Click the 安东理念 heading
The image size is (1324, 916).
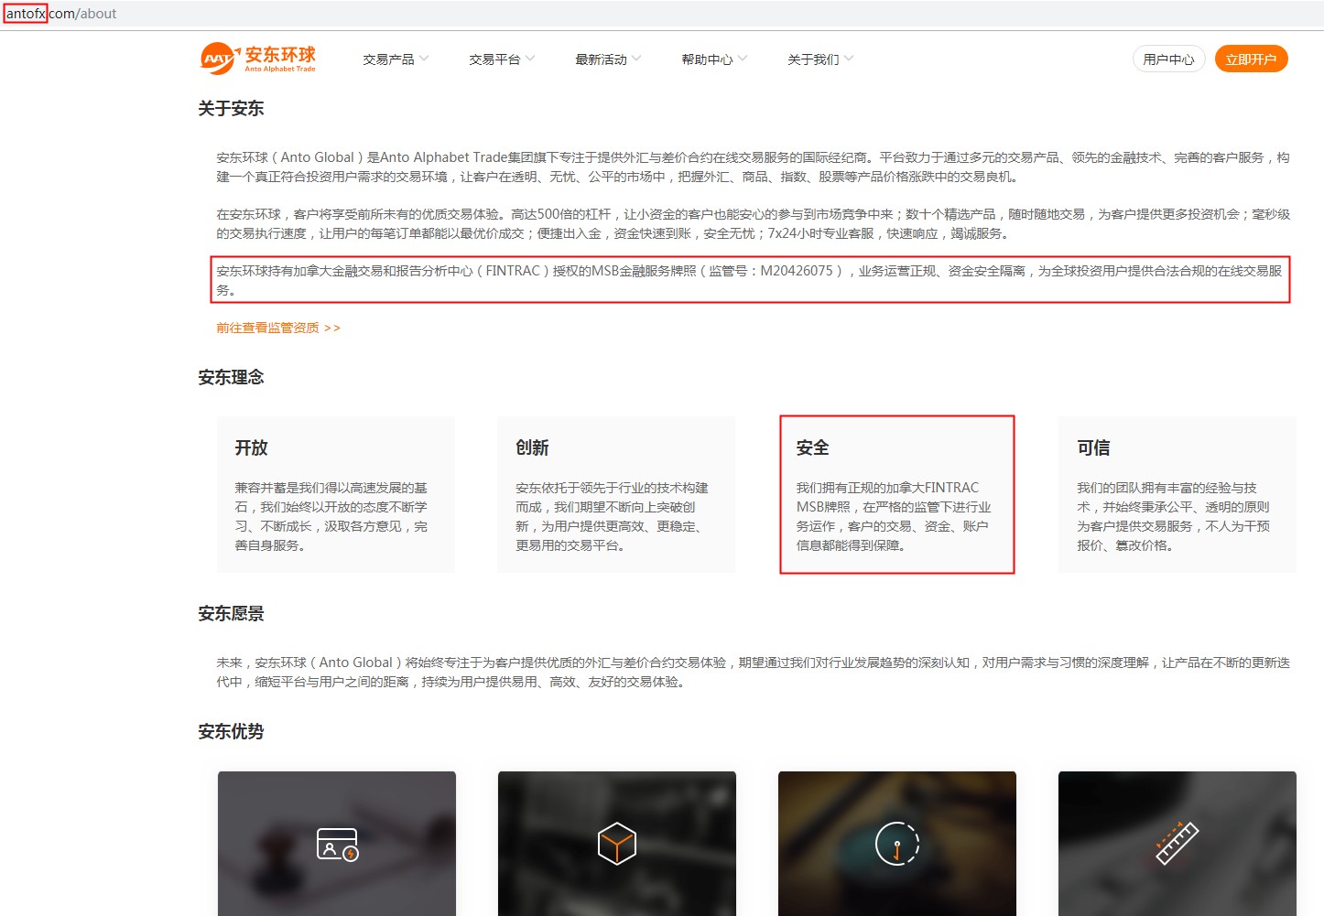pos(231,377)
